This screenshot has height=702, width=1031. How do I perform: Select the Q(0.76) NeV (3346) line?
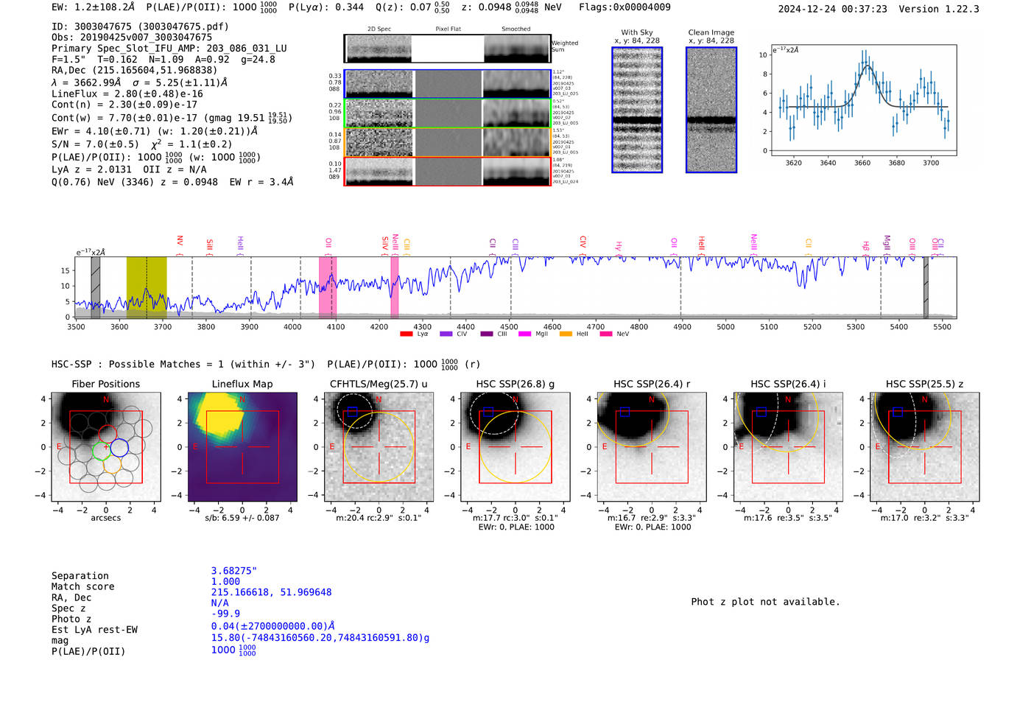(172, 182)
